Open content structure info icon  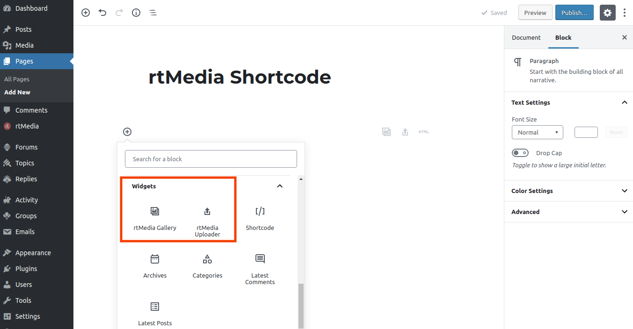(136, 13)
